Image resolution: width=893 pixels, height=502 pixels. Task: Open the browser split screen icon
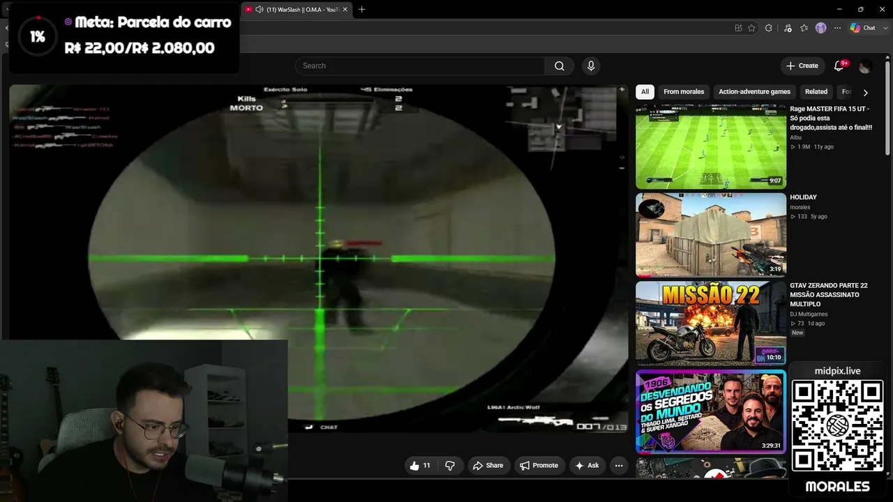(738, 28)
